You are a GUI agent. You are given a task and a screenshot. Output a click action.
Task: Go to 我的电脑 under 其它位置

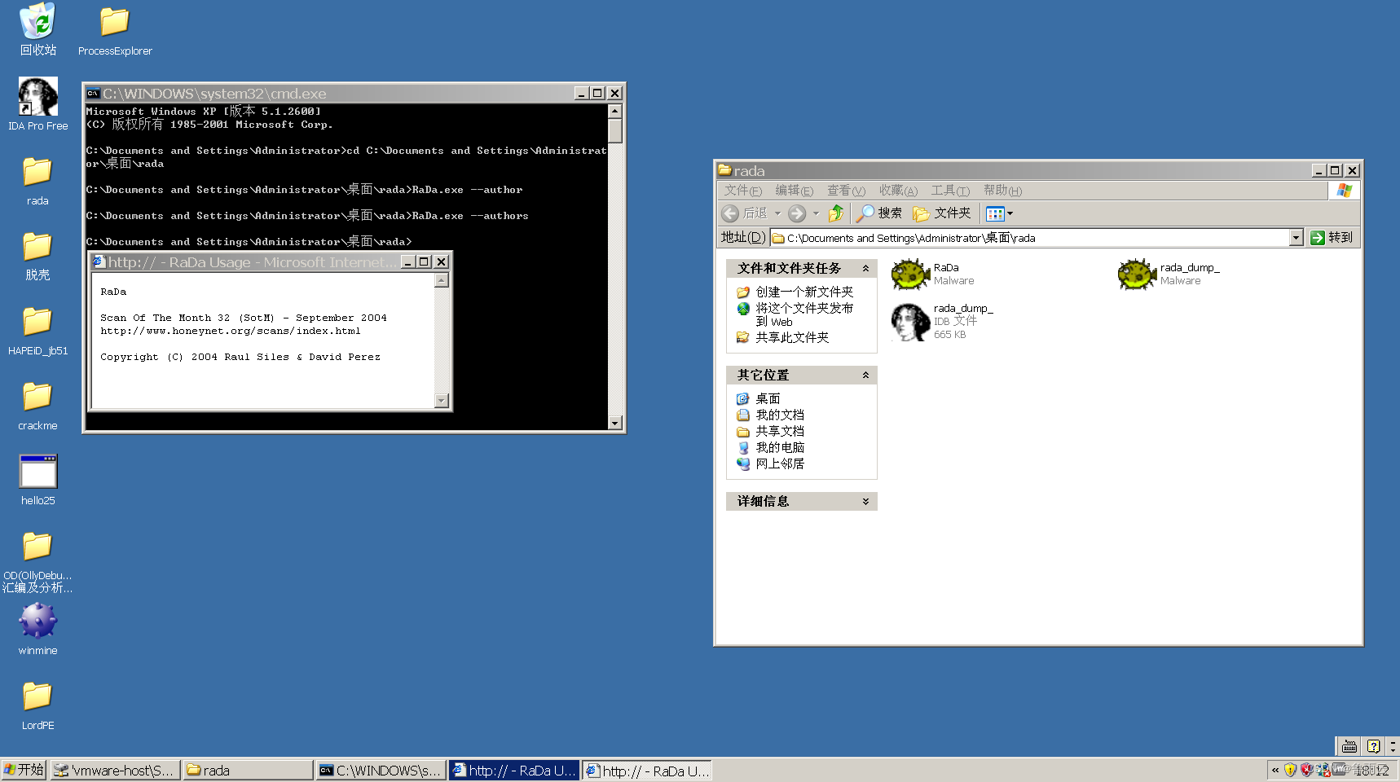coord(779,447)
